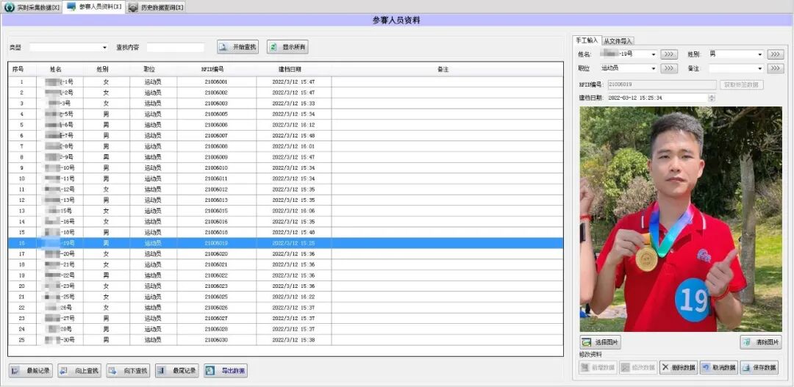Select the row with RFID 21006015
The width and height of the screenshot is (794, 387).
(285, 211)
